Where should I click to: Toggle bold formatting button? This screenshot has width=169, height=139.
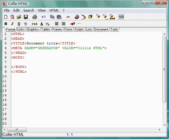tap(6, 24)
